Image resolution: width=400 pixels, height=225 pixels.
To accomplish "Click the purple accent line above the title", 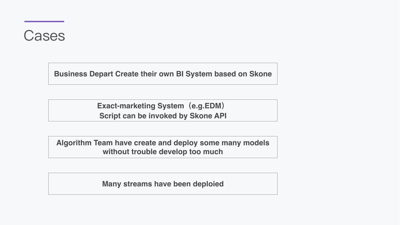I will point(44,21).
